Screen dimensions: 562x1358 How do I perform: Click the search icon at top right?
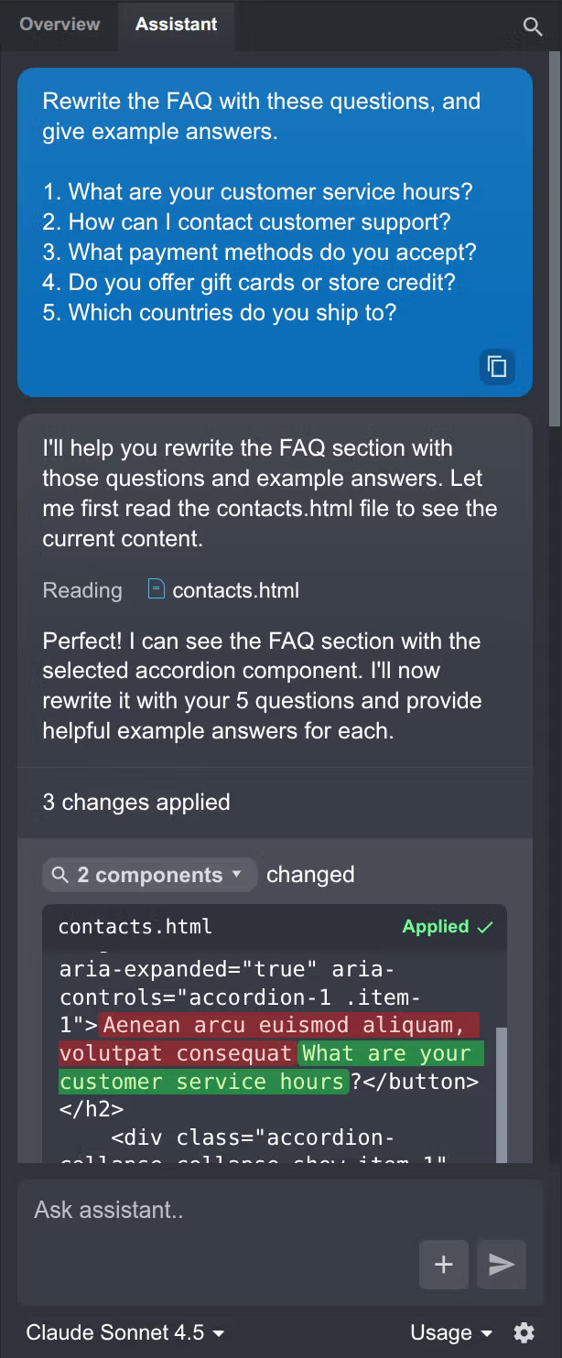click(533, 27)
